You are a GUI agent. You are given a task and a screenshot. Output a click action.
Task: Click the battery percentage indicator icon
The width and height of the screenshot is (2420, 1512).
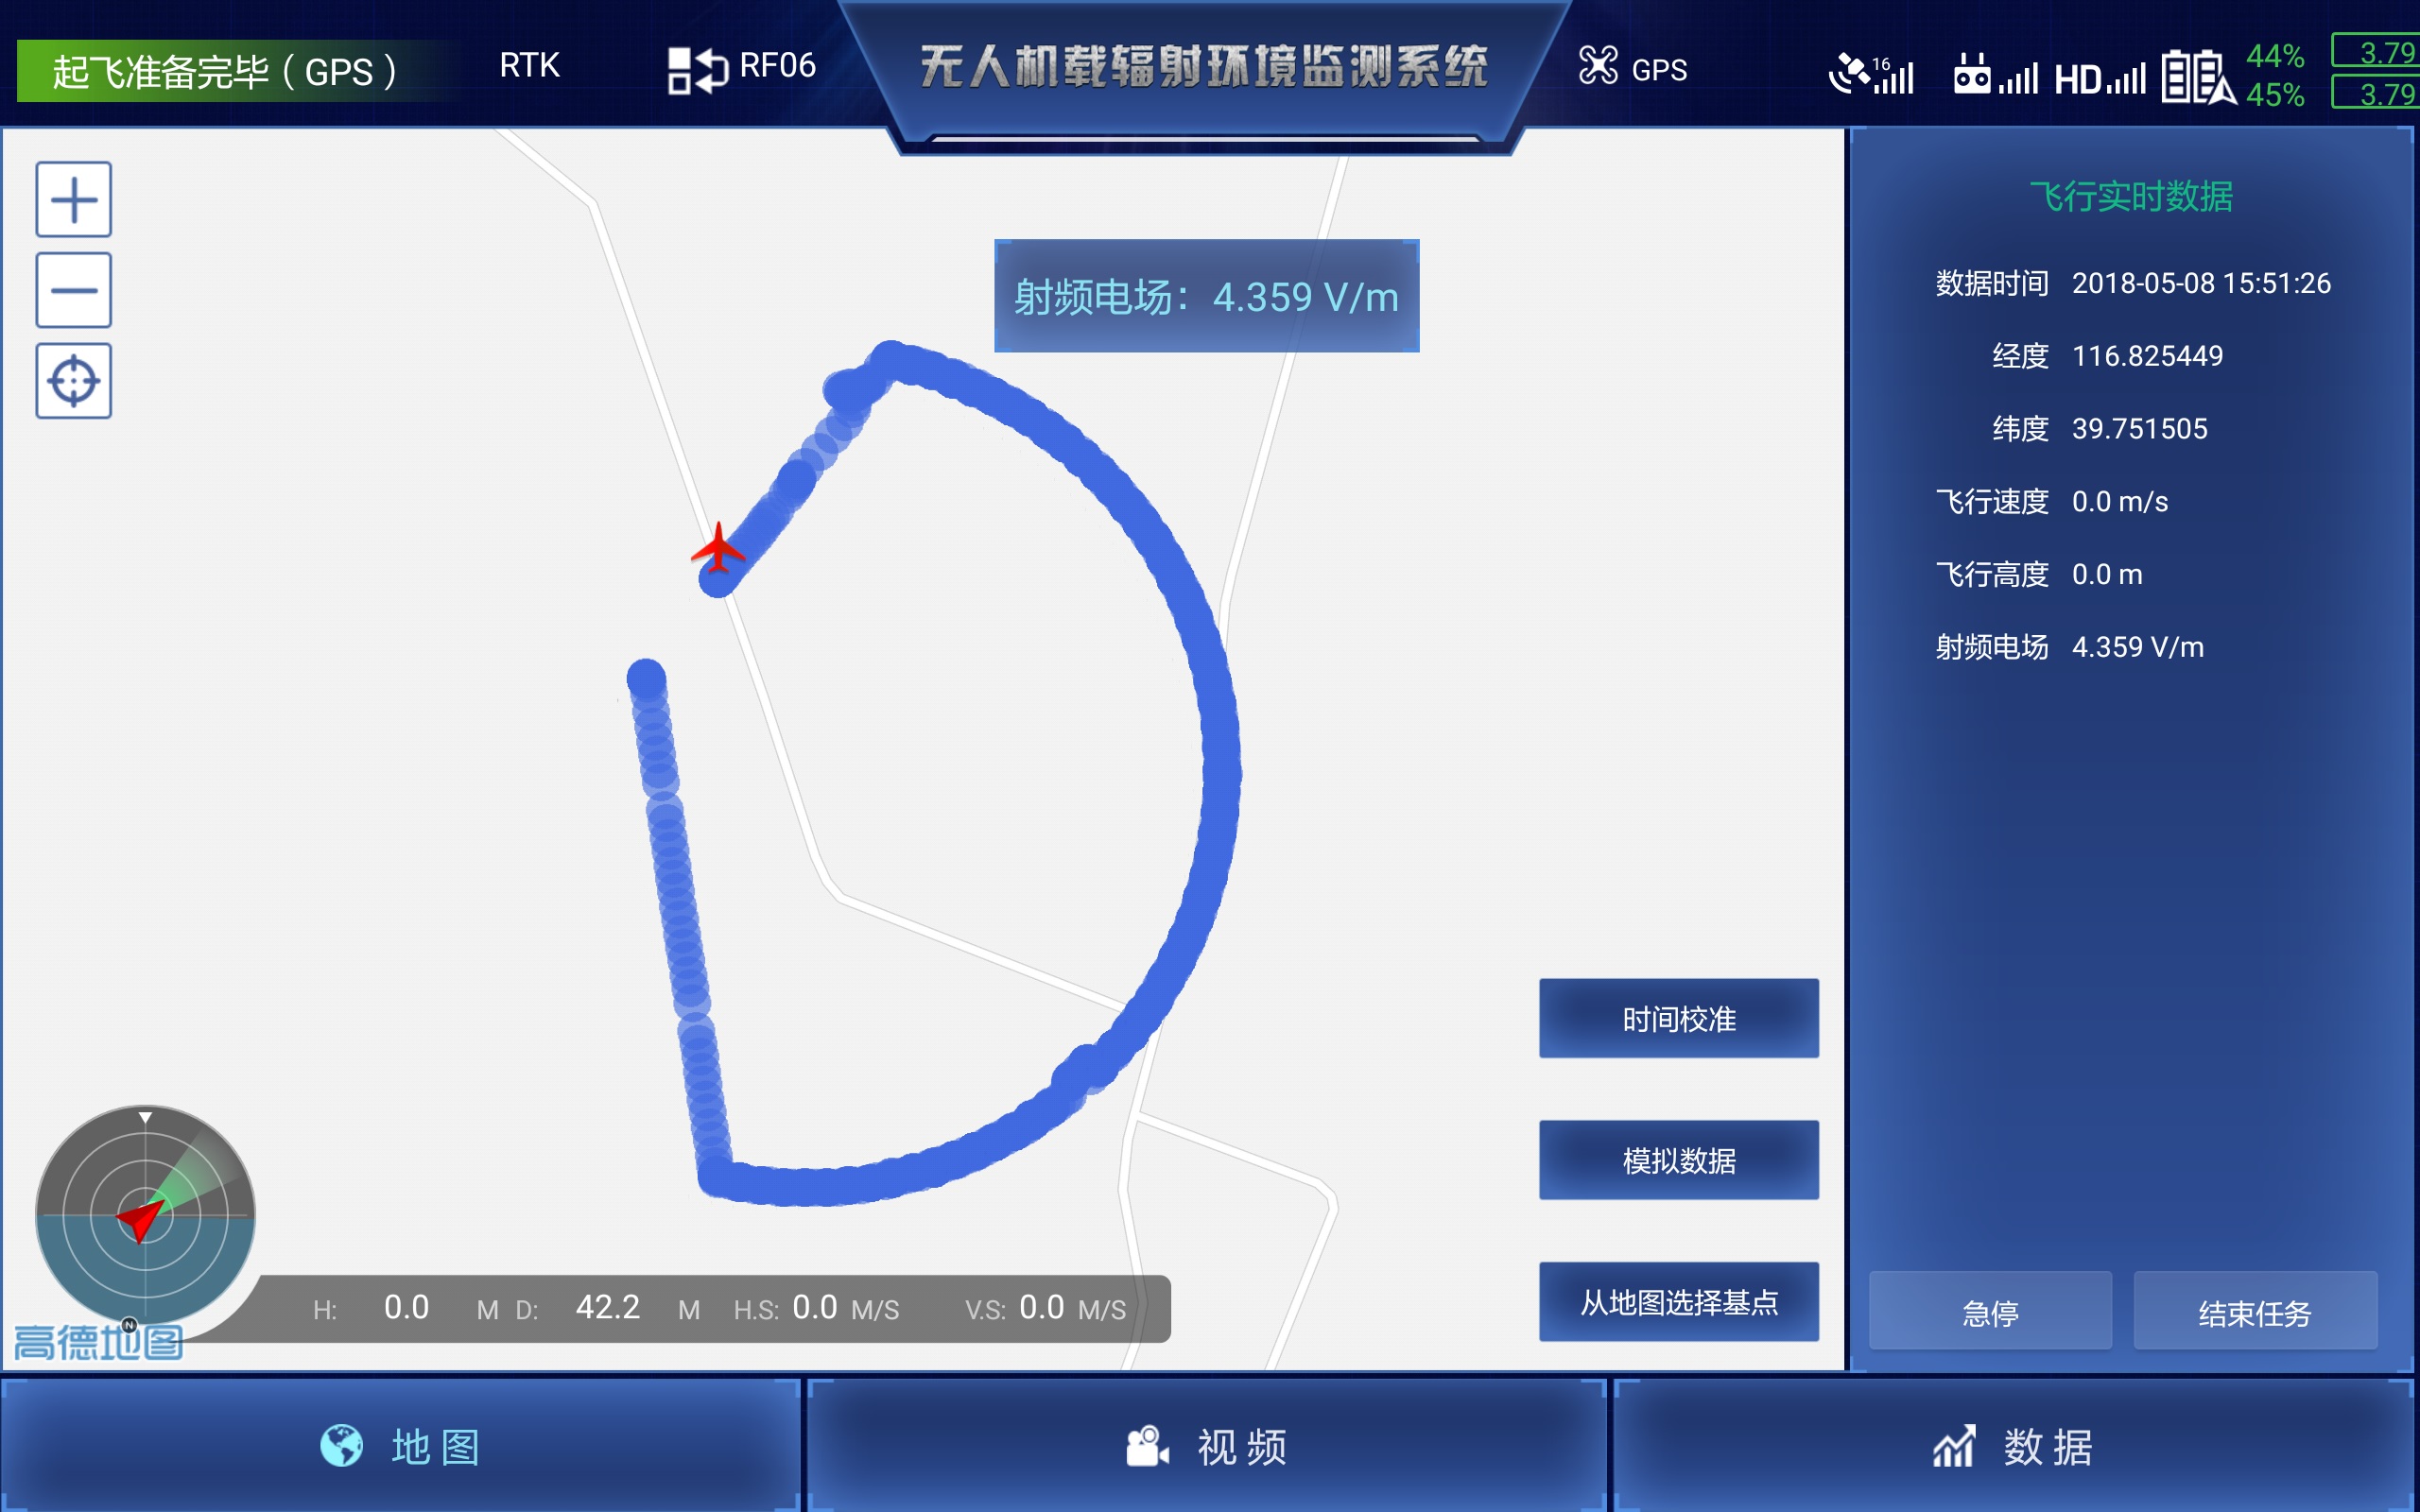(2197, 76)
